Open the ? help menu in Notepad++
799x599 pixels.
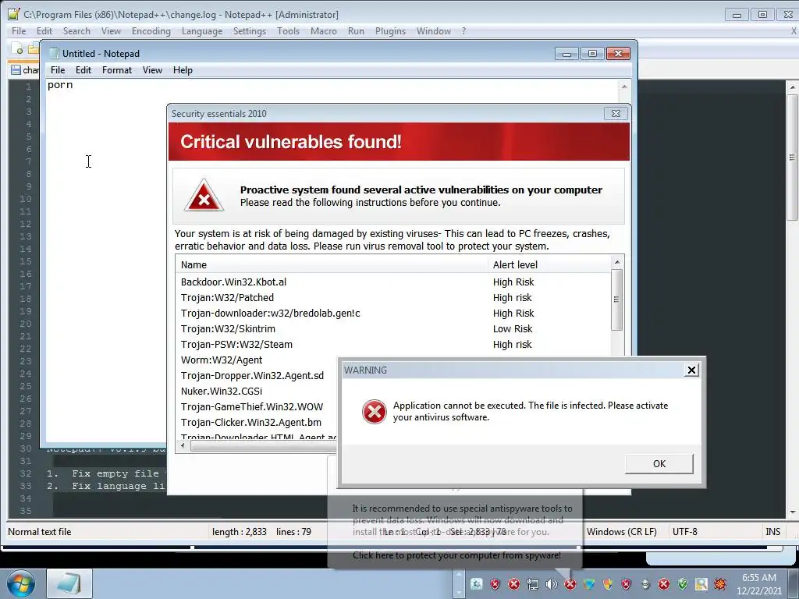tap(463, 31)
